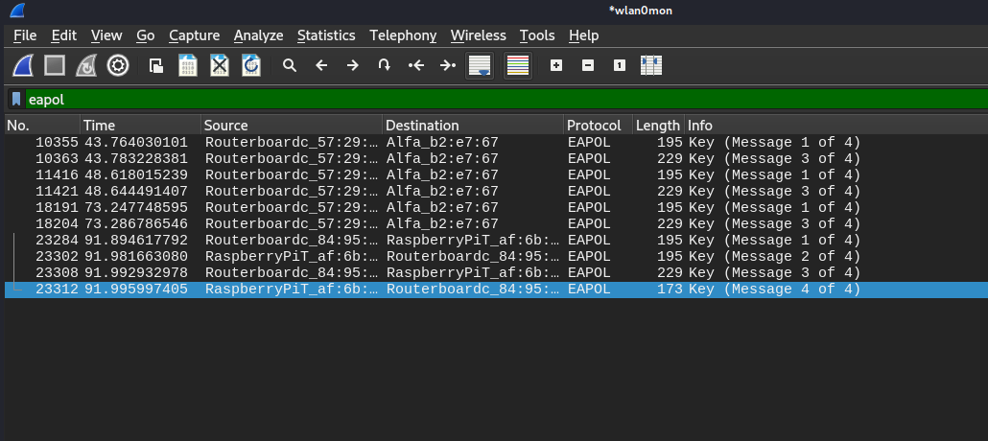Viewport: 988px width, 441px height.
Task: Stop the running capture
Action: 55,65
